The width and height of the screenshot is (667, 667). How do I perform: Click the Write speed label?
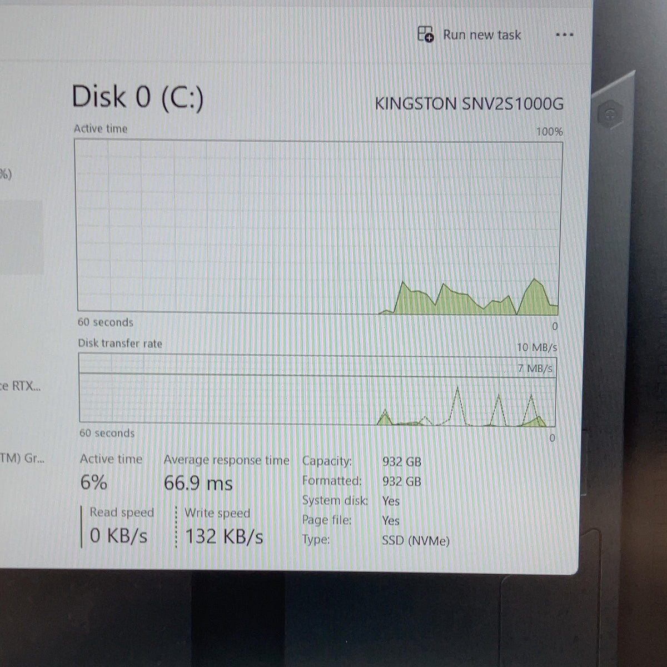coord(217,513)
